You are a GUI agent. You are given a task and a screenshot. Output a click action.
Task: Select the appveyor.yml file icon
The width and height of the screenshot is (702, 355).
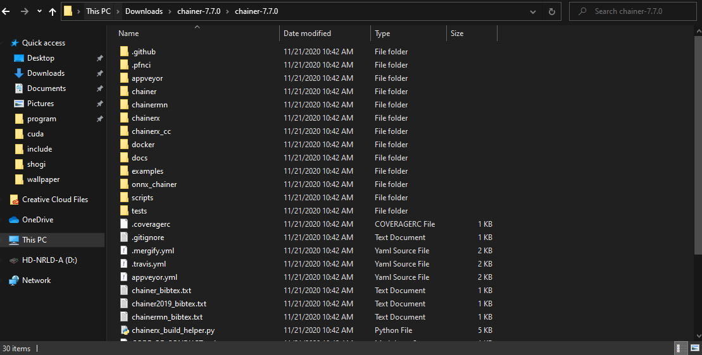(x=124, y=277)
